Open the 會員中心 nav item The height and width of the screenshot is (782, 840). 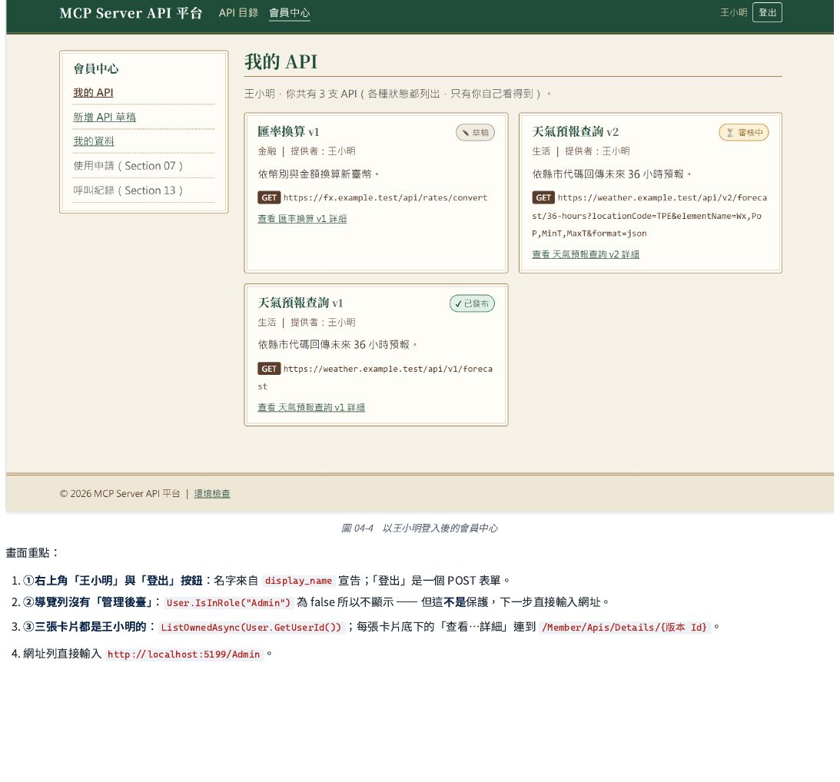click(289, 13)
